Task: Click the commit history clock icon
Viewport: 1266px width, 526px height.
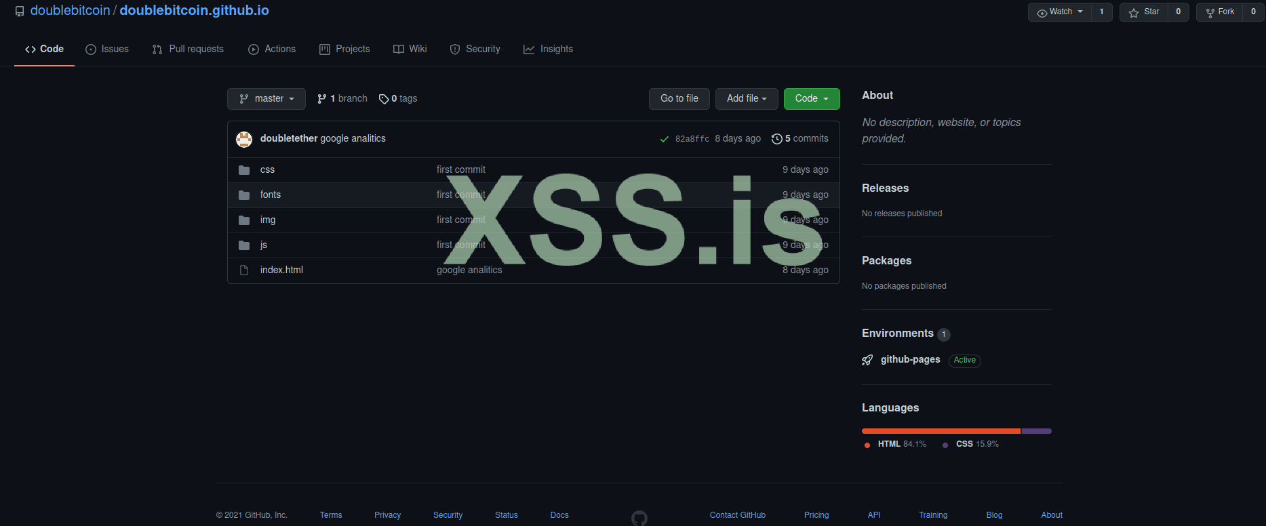Action: click(x=777, y=138)
